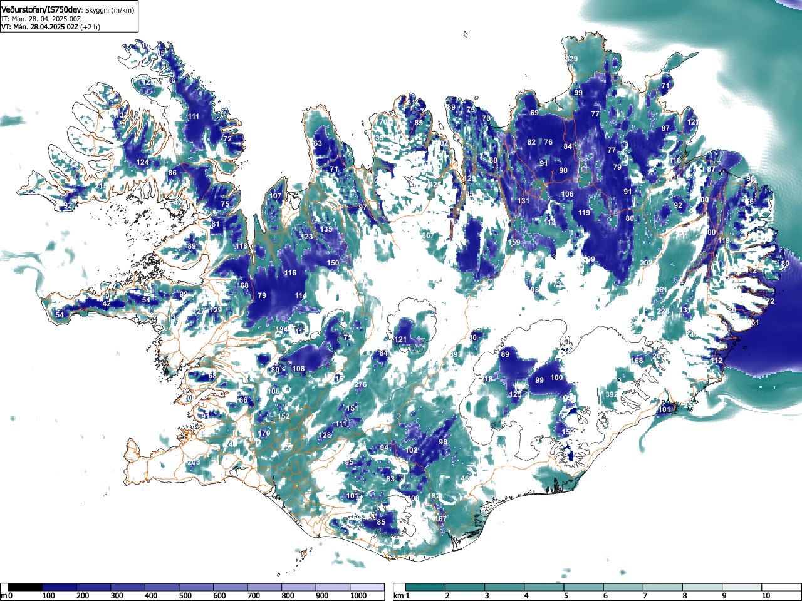Click the Veðurstofan/IS750dev title text

click(41, 10)
